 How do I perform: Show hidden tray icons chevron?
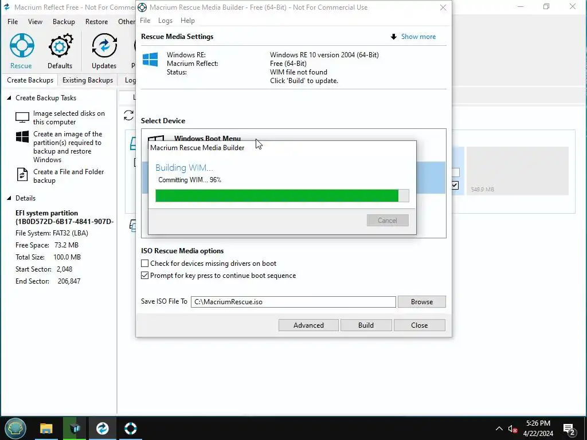click(499, 429)
